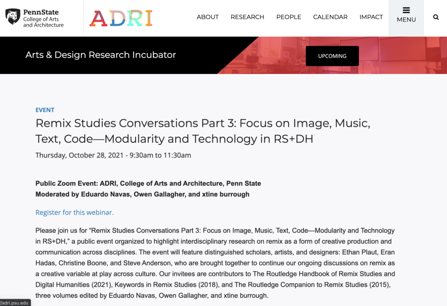Open the RESEARCH menu item
This screenshot has width=447, height=306.
[x=247, y=17]
